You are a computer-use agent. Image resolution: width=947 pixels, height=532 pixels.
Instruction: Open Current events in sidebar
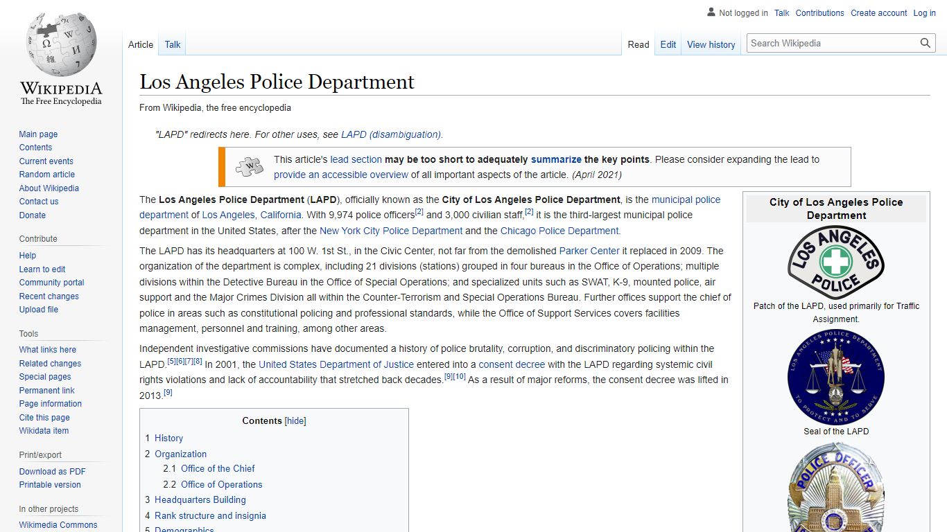(x=46, y=161)
